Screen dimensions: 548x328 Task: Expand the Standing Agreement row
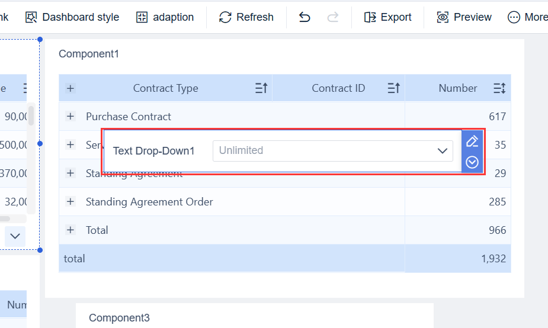[70, 173]
